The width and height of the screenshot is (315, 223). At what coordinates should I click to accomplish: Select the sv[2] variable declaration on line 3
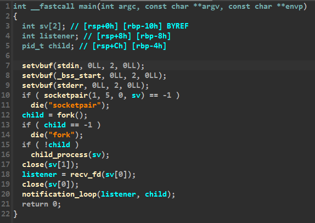(43, 26)
